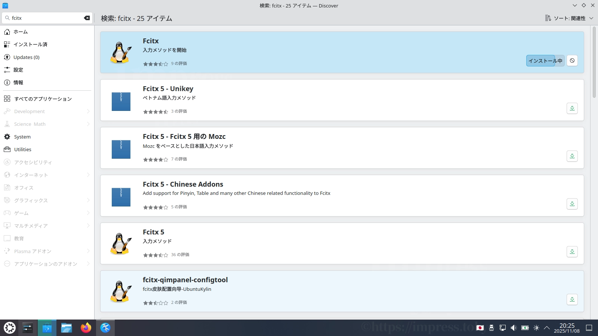Open the brightness tray icon
This screenshot has width=598, height=336.
(x=536, y=328)
